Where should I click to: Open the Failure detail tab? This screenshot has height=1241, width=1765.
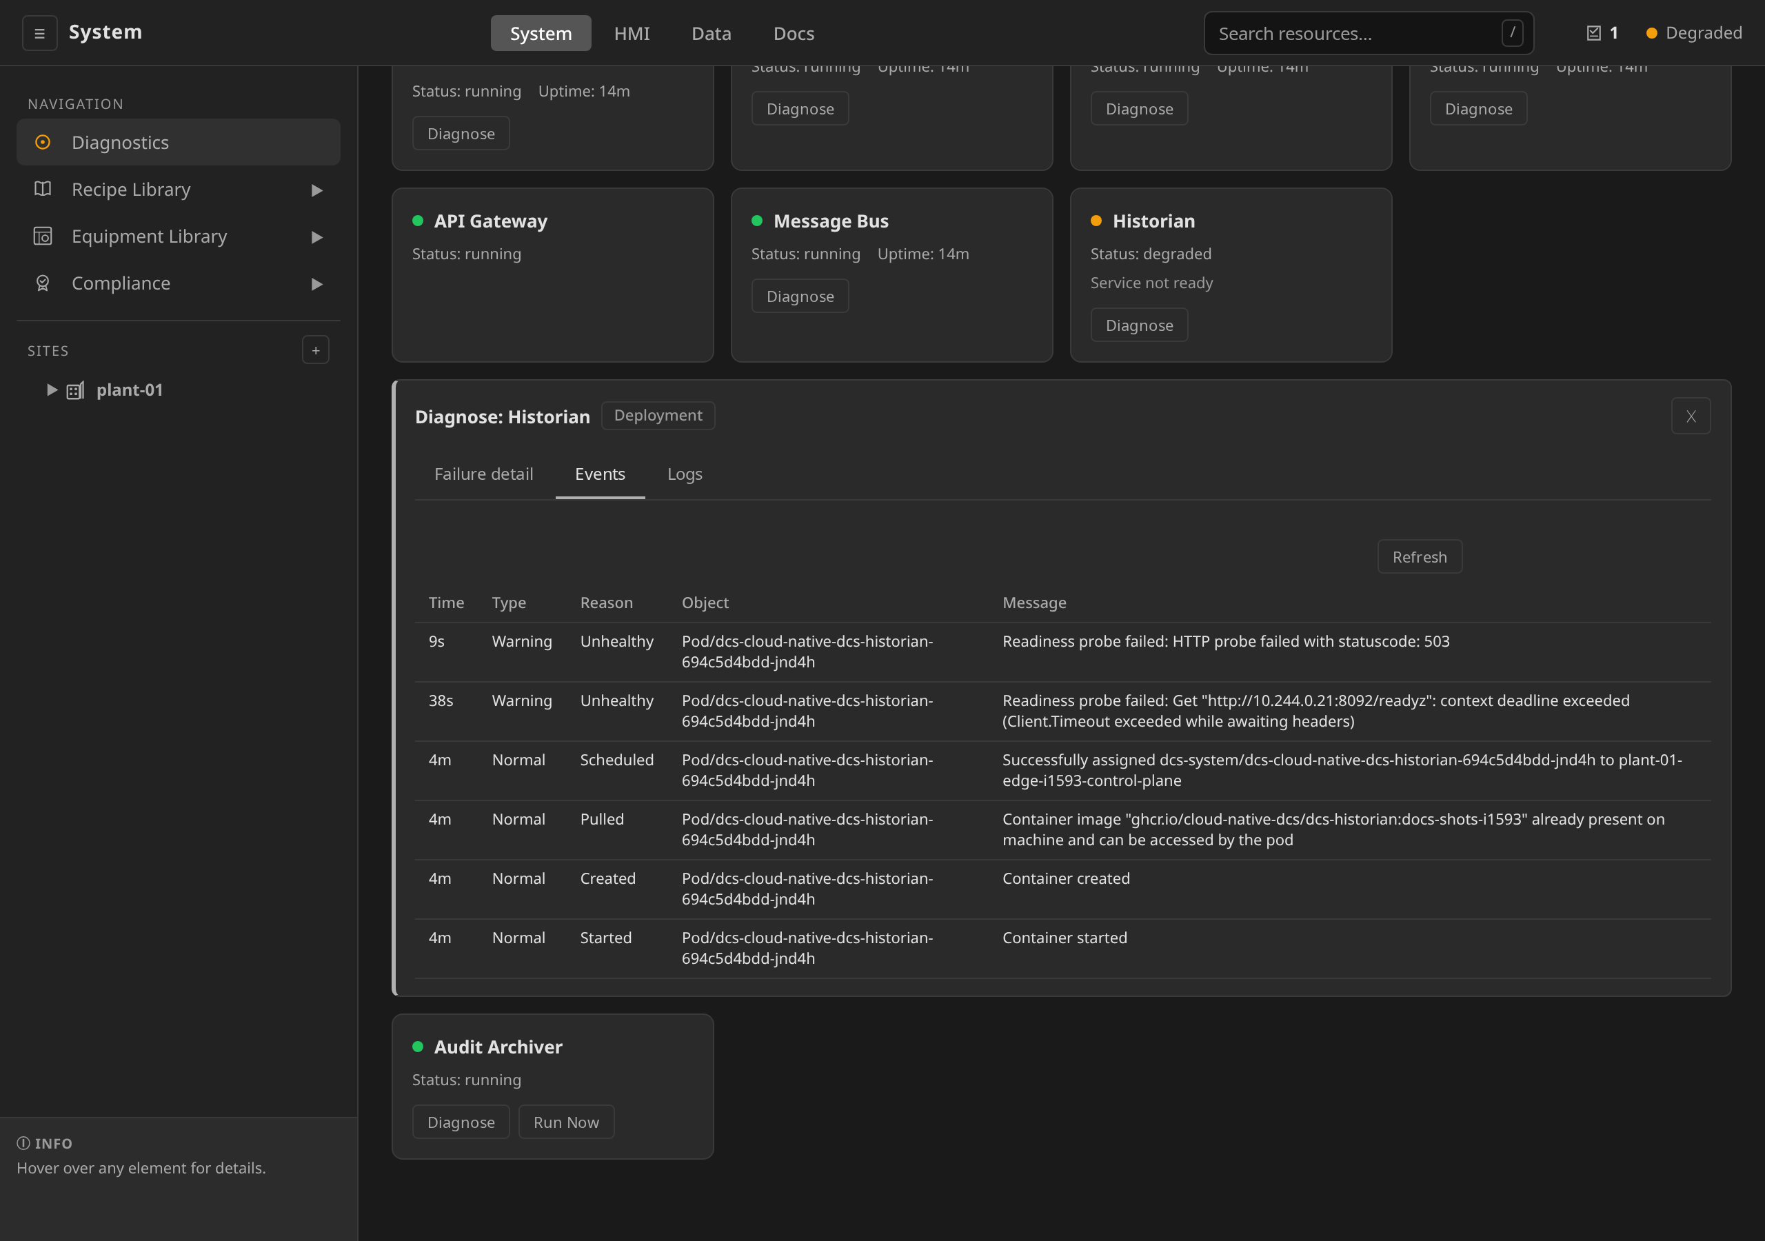pos(483,474)
